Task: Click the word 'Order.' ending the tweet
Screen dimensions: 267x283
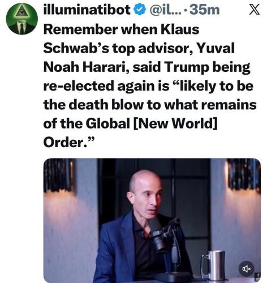Action: (63, 143)
